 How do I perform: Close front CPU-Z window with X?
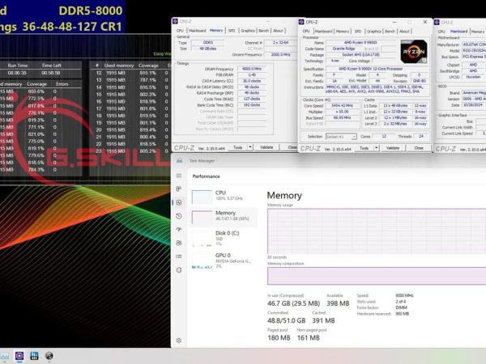[x=425, y=22]
